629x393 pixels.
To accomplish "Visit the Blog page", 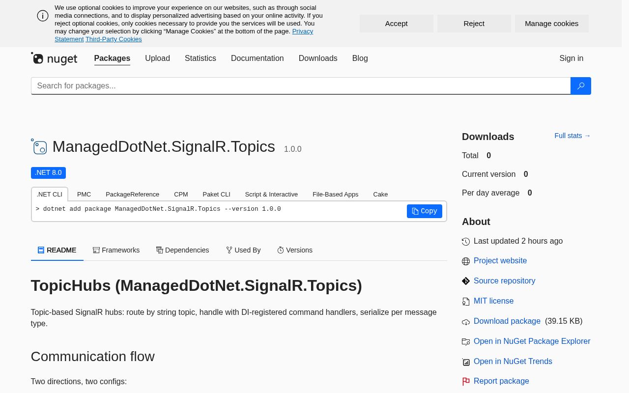I will coord(360,58).
